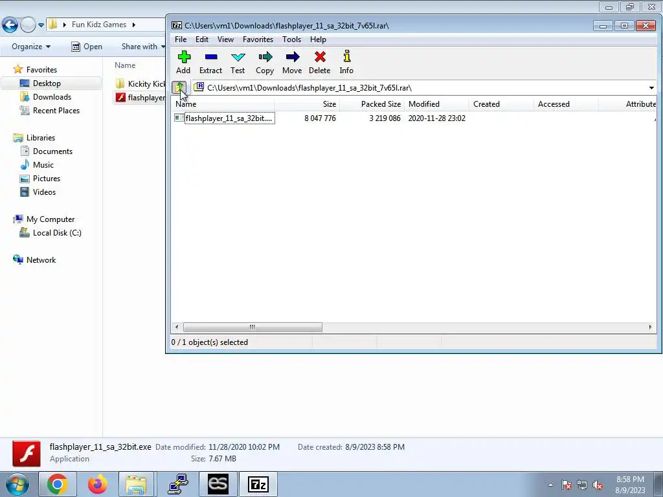Select flashplayer file in Explorer list
The image size is (663, 497).
click(140, 98)
